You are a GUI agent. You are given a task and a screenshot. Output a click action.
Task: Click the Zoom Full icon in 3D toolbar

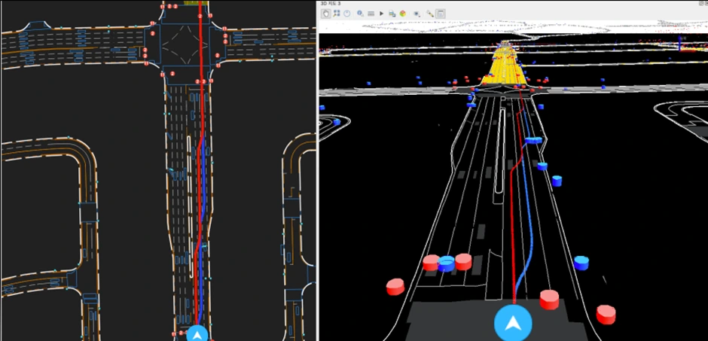[337, 14]
